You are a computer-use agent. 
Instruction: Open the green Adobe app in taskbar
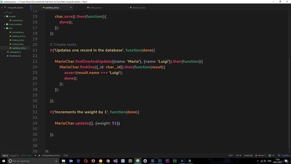[x=175, y=161]
